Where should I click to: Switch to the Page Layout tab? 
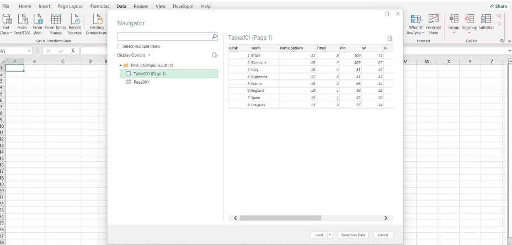click(x=70, y=6)
